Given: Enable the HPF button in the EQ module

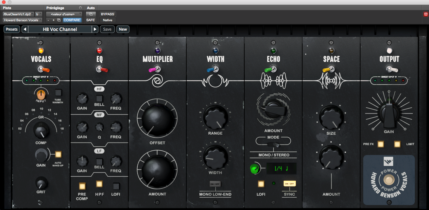Looking at the screenshot, I should pos(99,185).
